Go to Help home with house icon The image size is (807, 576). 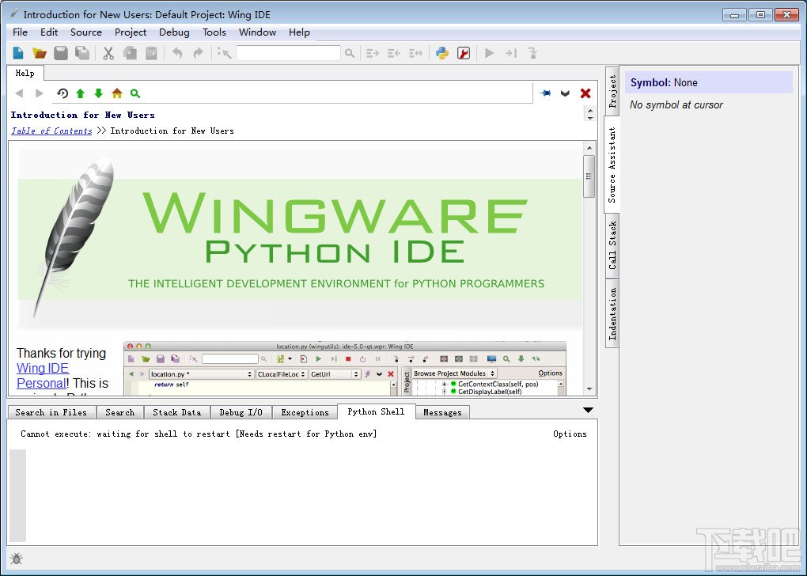pos(117,93)
